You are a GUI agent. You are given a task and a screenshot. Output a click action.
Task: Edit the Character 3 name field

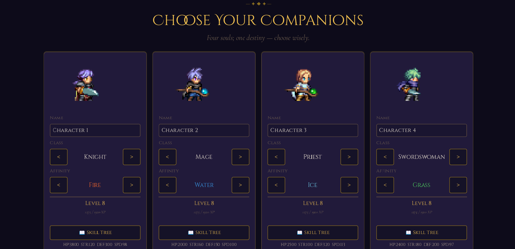coord(313,130)
